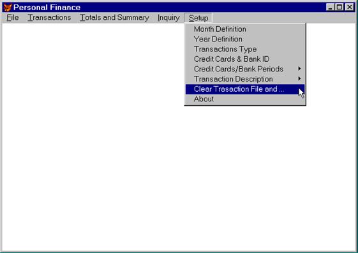The width and height of the screenshot is (358, 253).
Task: Expand Transaction Description submenu
Action: point(245,79)
